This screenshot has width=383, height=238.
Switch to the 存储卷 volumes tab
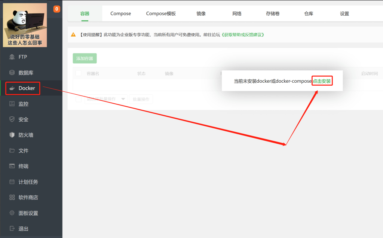pos(273,14)
